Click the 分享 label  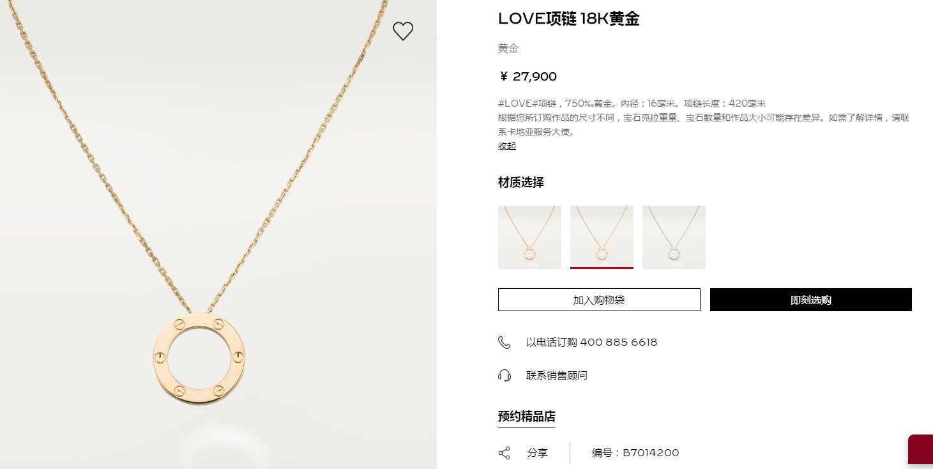(538, 453)
